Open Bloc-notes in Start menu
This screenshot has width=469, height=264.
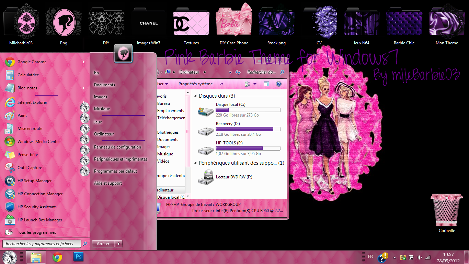45,88
